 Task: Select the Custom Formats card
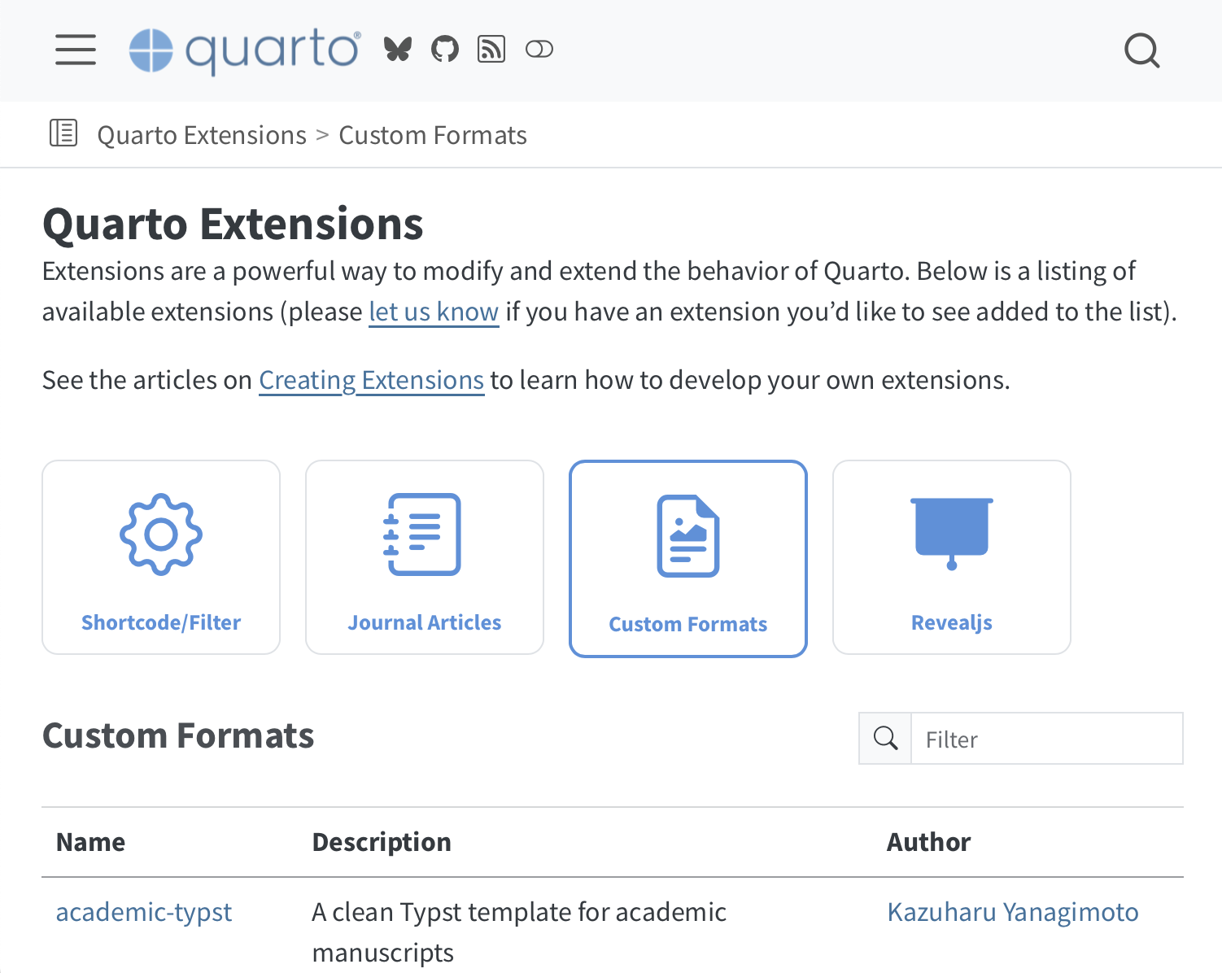(688, 559)
